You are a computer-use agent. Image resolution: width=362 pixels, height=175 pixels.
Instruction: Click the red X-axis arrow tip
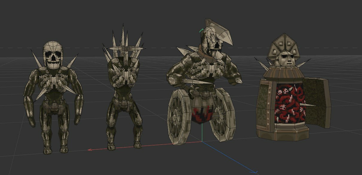(89, 150)
